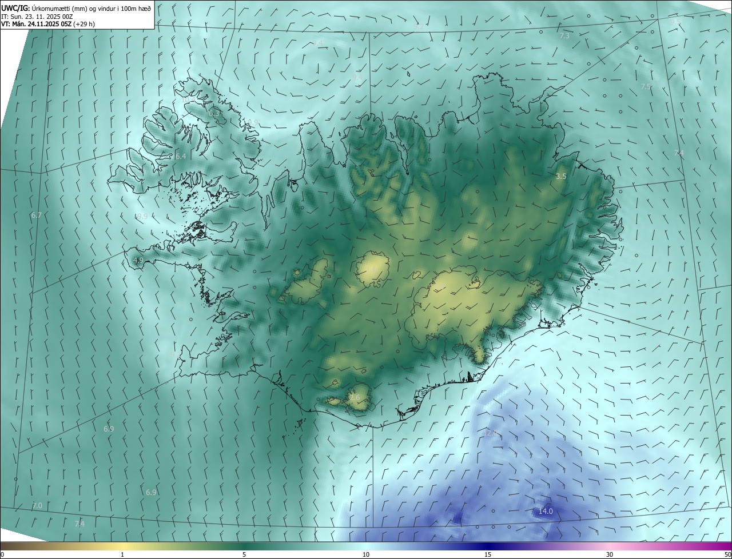This screenshot has height=559, width=732.
Task: Click the 6.3 value in the Westfjords
Action: click(x=214, y=113)
